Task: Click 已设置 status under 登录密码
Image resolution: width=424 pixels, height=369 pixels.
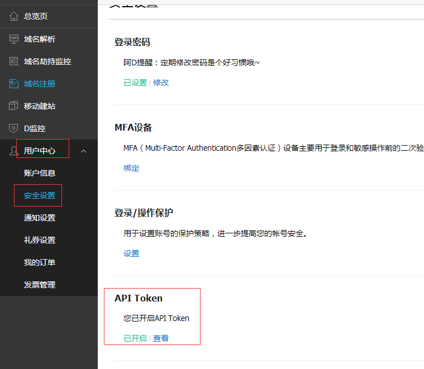Action: coord(135,83)
